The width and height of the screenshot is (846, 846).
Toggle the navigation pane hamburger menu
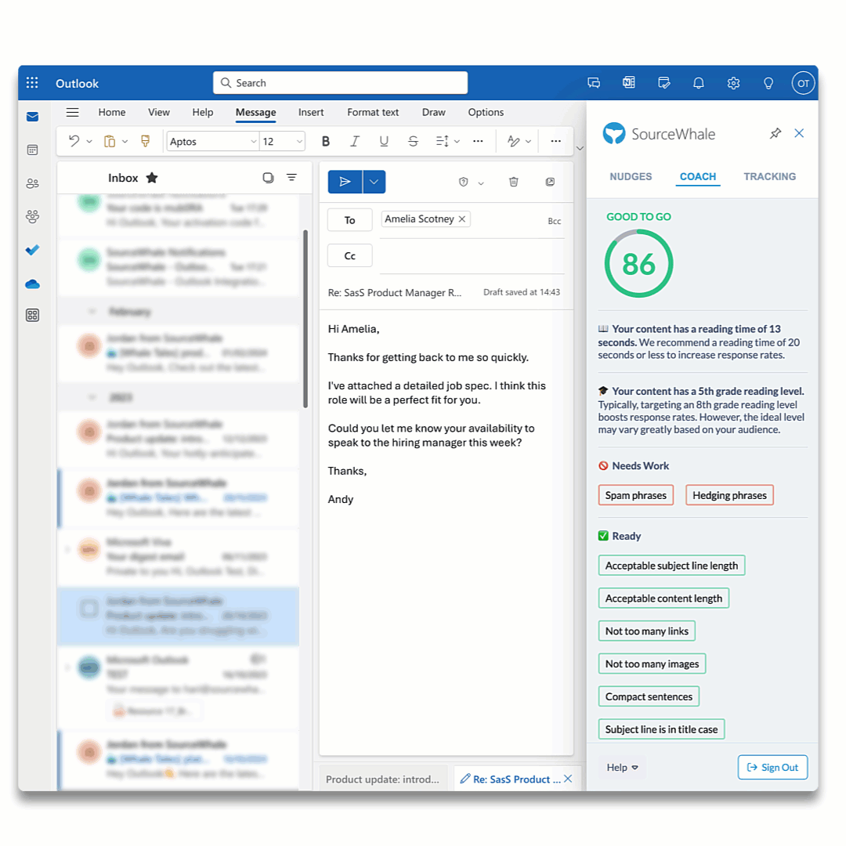pos(72,112)
